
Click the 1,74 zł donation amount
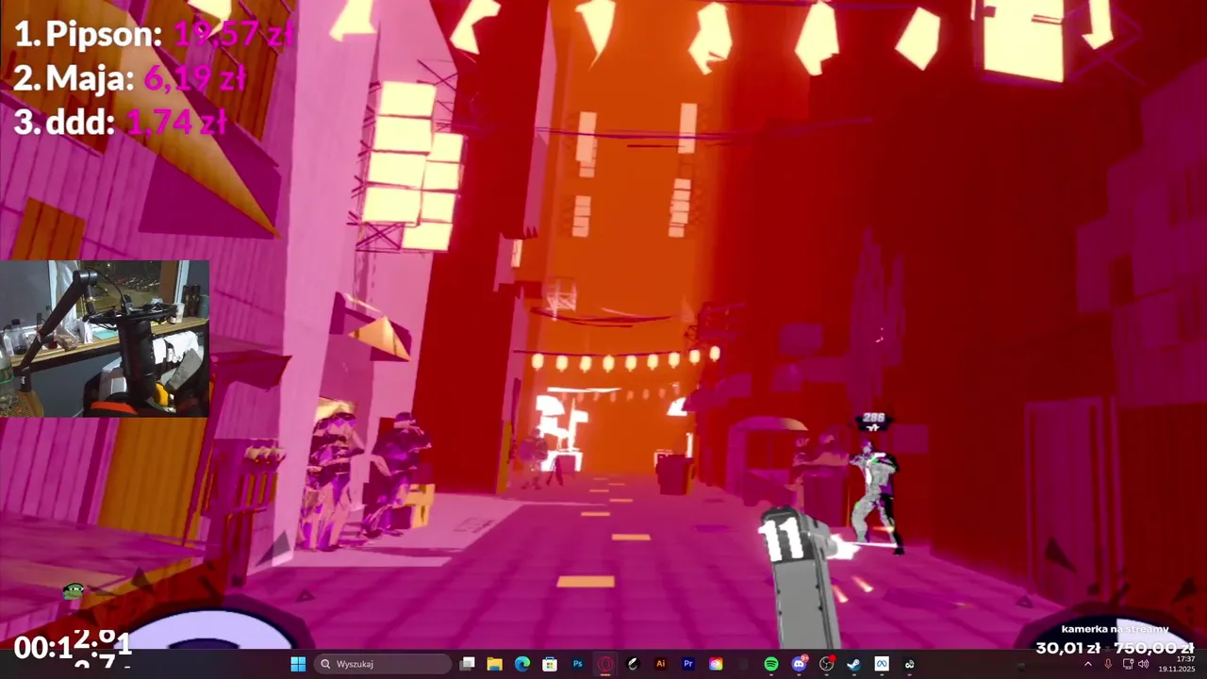[x=175, y=122]
